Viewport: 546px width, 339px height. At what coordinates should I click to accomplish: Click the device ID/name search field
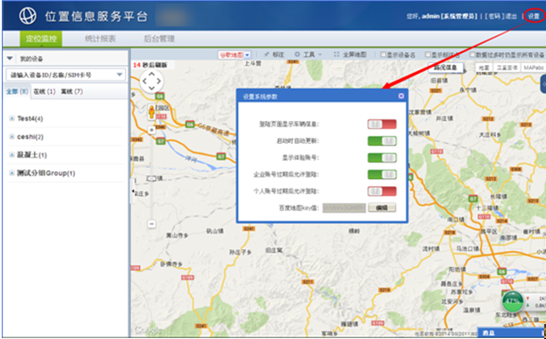click(66, 75)
